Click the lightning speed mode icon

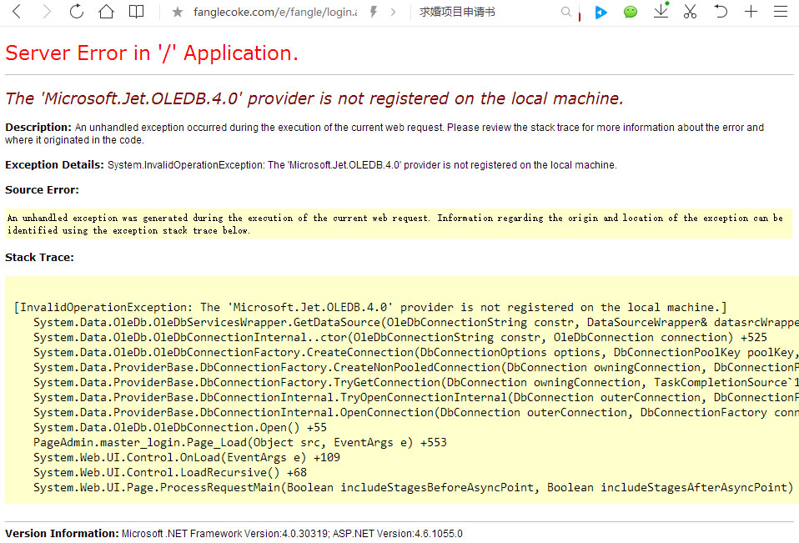[x=374, y=12]
